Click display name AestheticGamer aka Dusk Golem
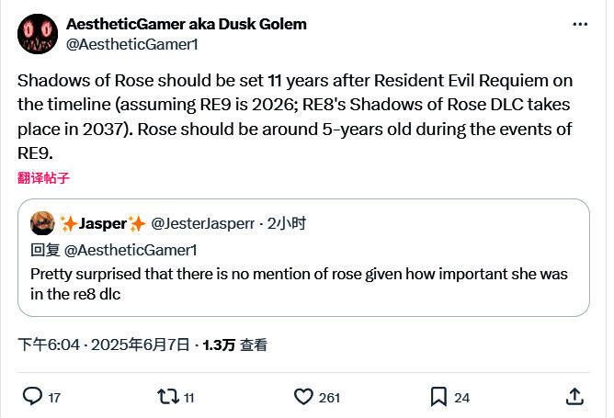 (187, 24)
